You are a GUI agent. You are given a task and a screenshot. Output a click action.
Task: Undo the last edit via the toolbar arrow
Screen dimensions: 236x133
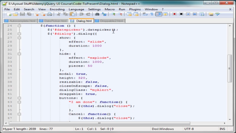tap(81, 14)
